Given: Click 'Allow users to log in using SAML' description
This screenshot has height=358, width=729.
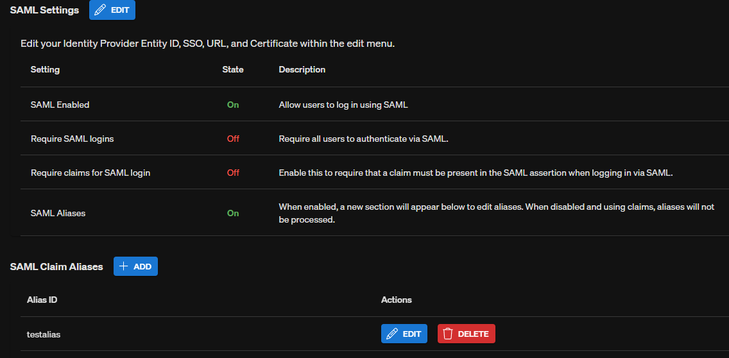Looking at the screenshot, I should (x=343, y=105).
